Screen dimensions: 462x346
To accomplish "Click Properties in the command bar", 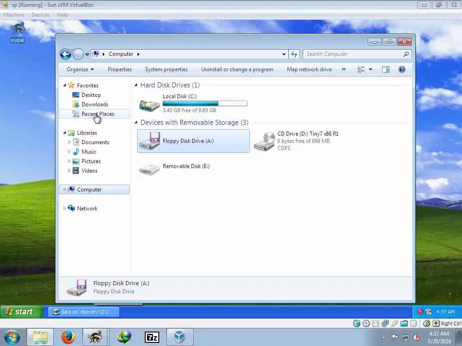I will [120, 69].
